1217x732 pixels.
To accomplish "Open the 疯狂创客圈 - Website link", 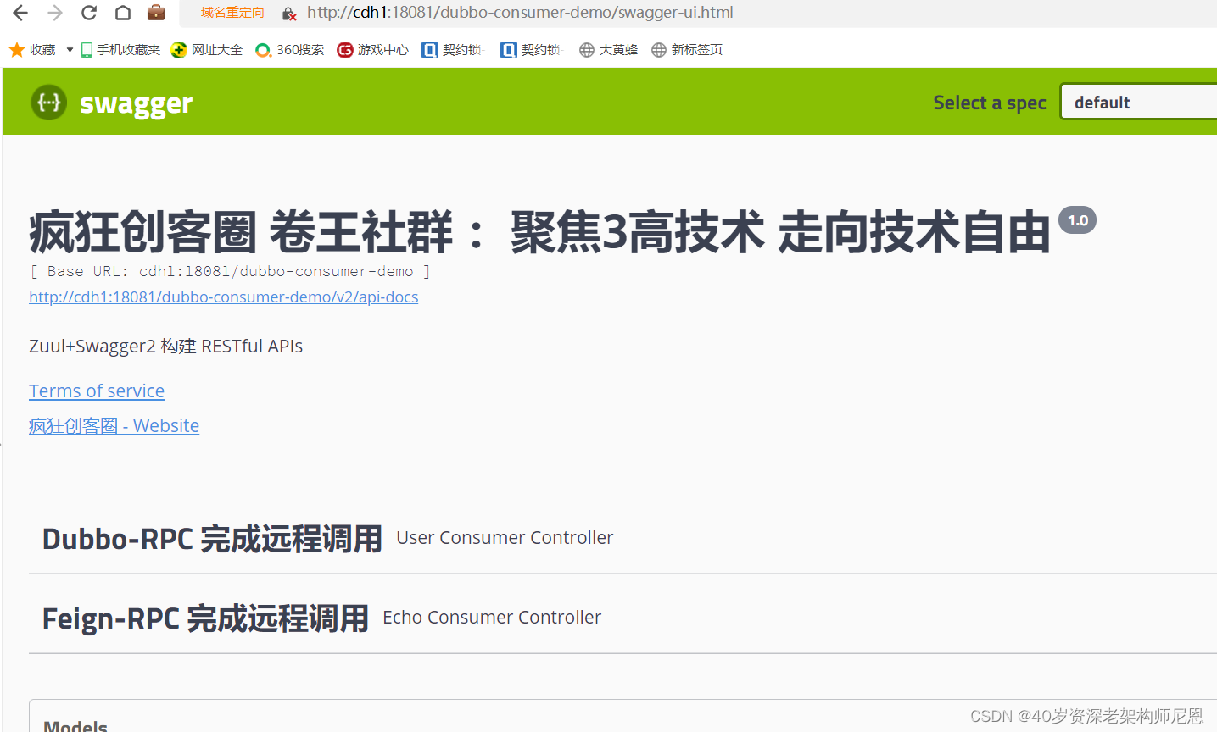I will point(114,425).
